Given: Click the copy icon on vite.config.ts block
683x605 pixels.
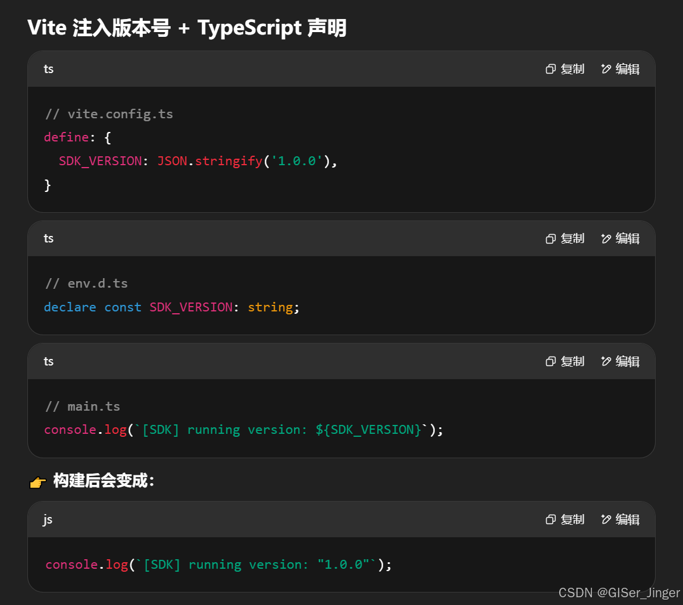Looking at the screenshot, I should 550,69.
